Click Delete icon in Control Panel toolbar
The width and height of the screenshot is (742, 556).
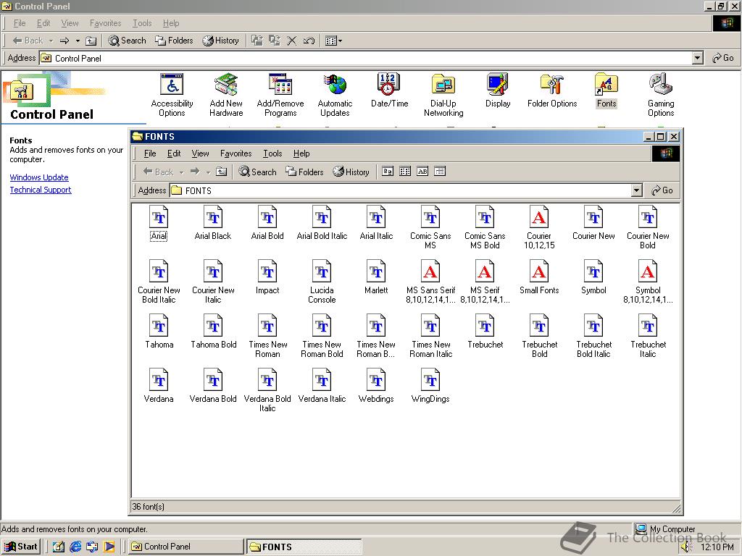pyautogui.click(x=292, y=41)
